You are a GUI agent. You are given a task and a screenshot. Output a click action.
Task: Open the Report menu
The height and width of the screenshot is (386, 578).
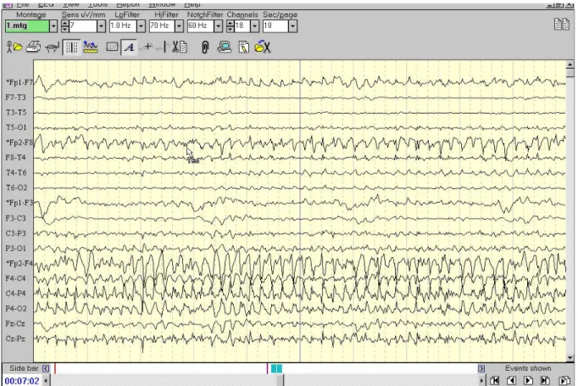coord(128,4)
